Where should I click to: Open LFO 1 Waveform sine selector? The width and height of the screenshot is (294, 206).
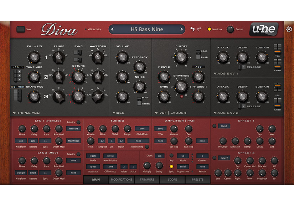[x=21, y=141]
